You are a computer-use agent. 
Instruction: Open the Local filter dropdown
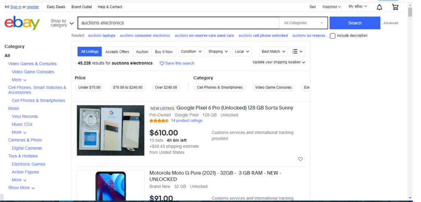tap(242, 51)
